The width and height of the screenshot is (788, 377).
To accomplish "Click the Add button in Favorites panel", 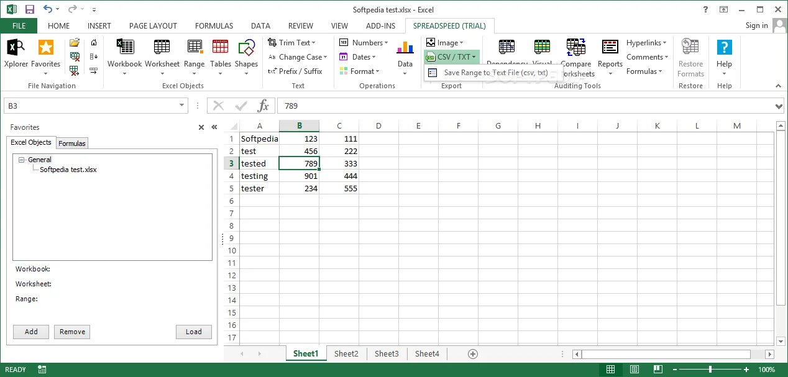I will pyautogui.click(x=31, y=332).
